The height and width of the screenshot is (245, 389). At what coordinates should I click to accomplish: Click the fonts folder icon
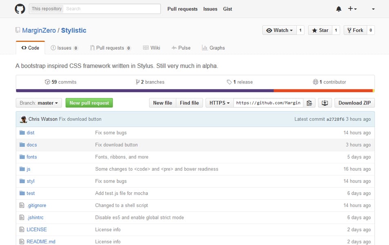pyautogui.click(x=22, y=157)
